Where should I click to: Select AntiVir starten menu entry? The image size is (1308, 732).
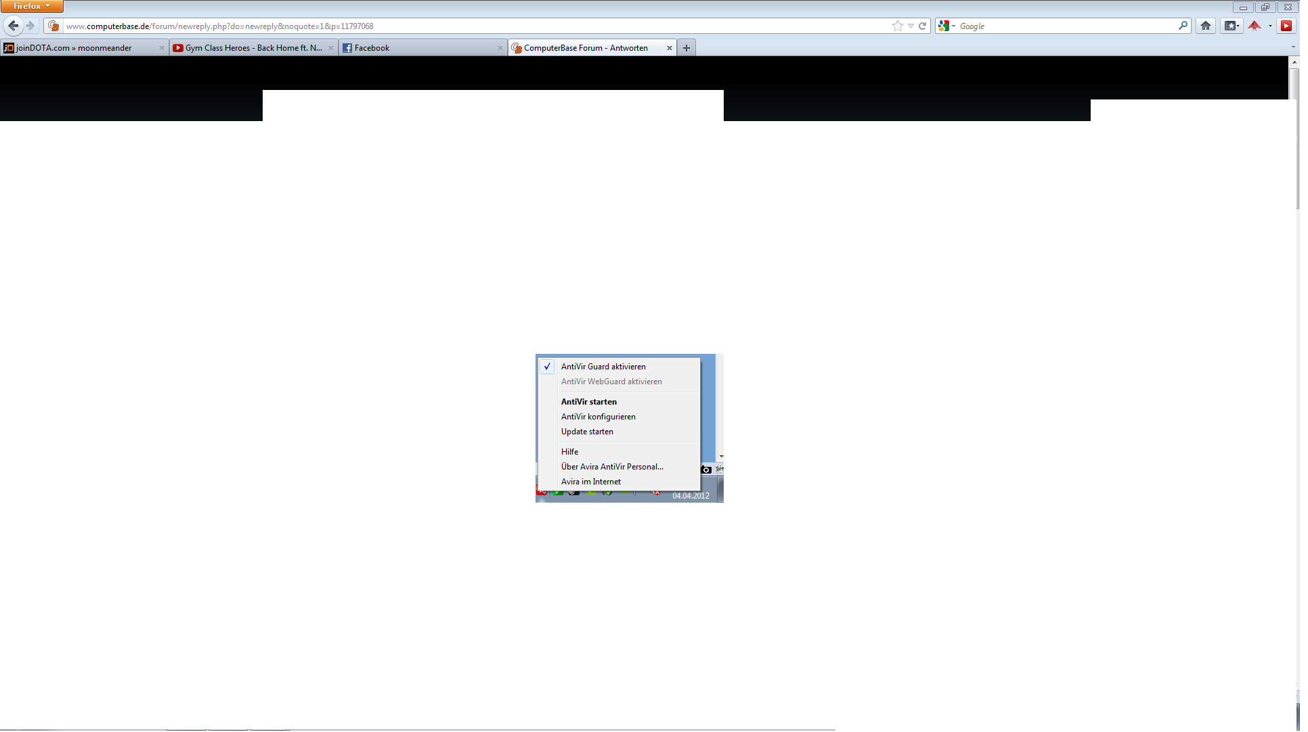[x=588, y=402]
